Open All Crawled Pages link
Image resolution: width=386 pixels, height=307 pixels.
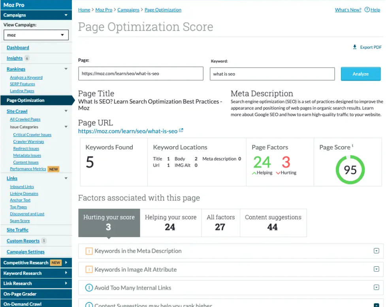(25, 119)
